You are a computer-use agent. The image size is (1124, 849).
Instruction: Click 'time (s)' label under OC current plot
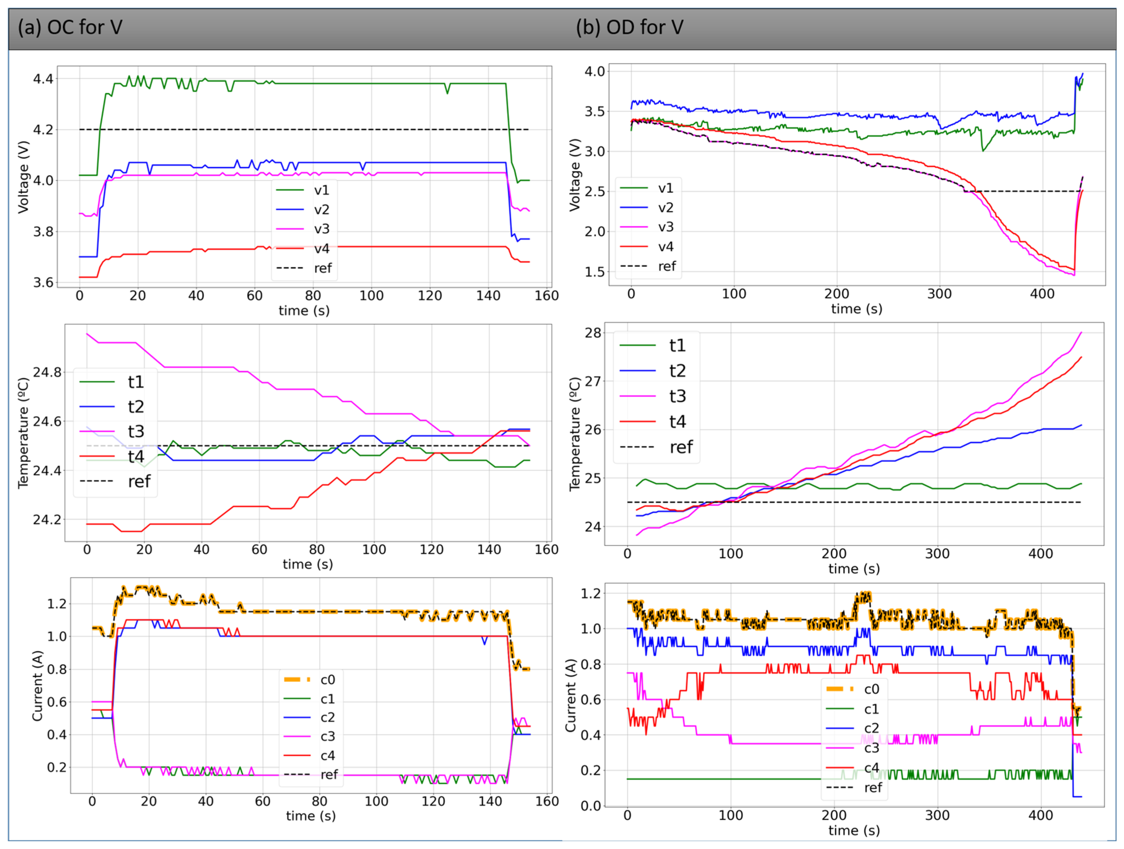310,816
